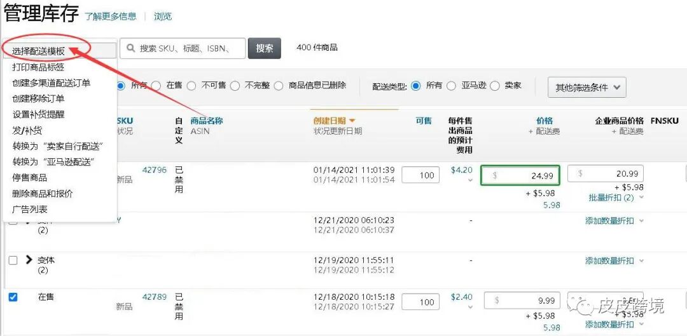
Task: Uncheck the checkbox for 在售 row 42789
Action: pos(13,297)
